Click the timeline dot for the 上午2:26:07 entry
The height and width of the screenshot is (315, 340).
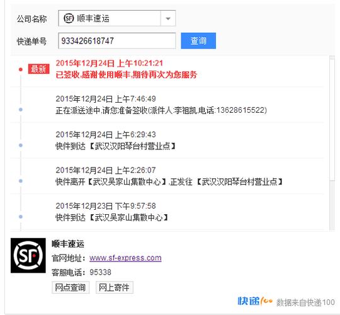(x=21, y=181)
